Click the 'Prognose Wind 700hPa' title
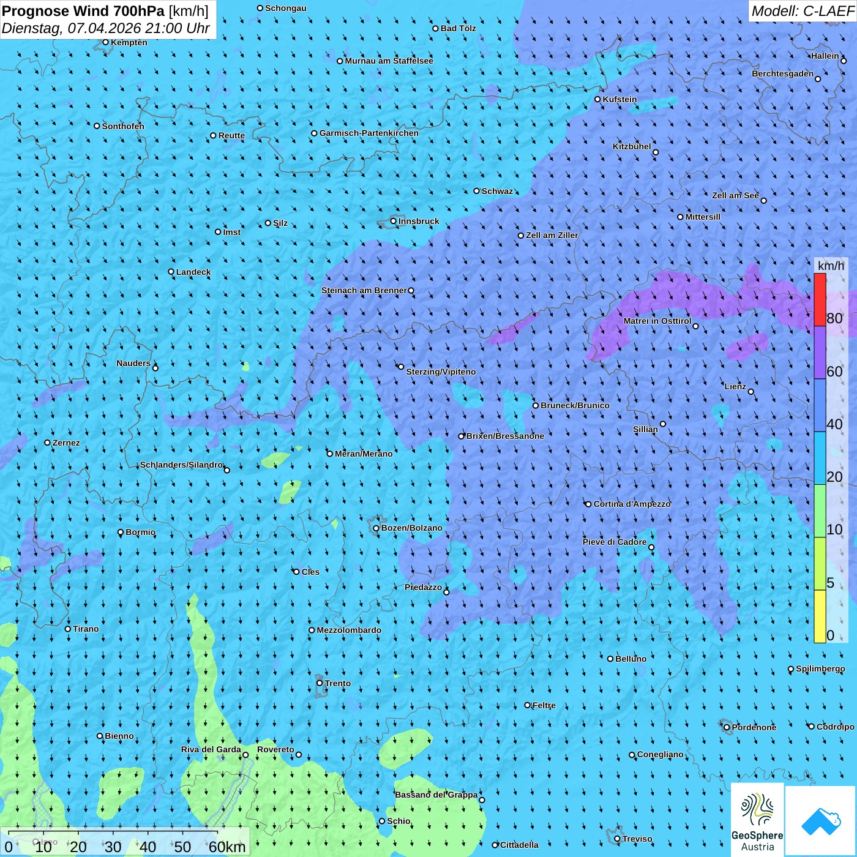This screenshot has width=857, height=857. coord(83,11)
